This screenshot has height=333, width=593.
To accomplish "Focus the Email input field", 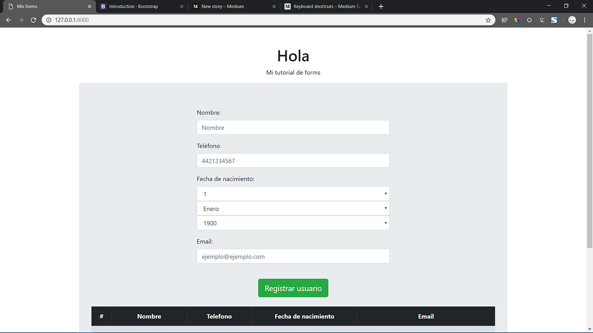I will 293,256.
